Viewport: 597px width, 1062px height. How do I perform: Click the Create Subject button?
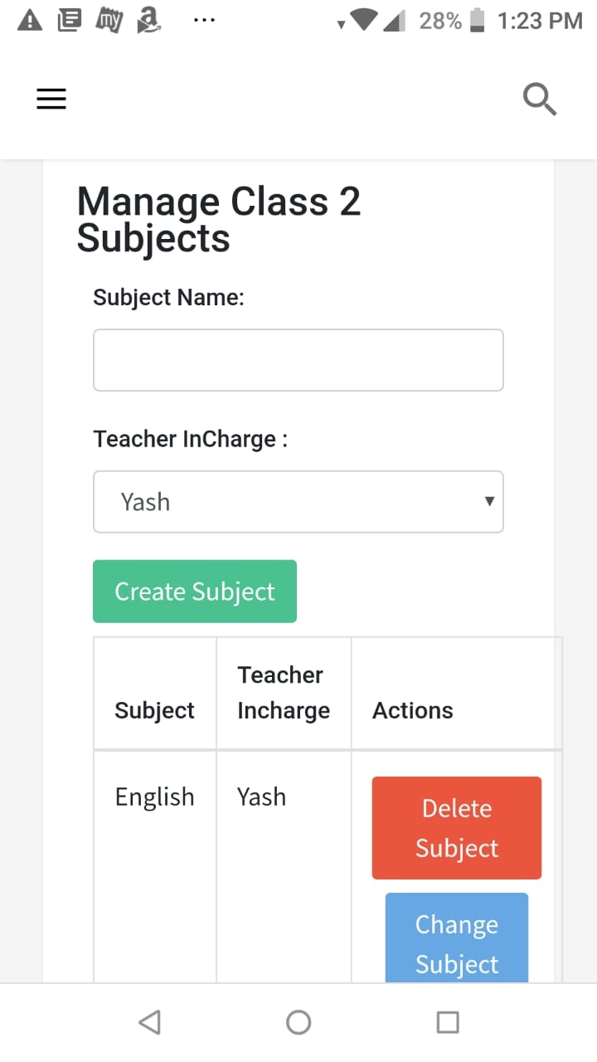195,592
